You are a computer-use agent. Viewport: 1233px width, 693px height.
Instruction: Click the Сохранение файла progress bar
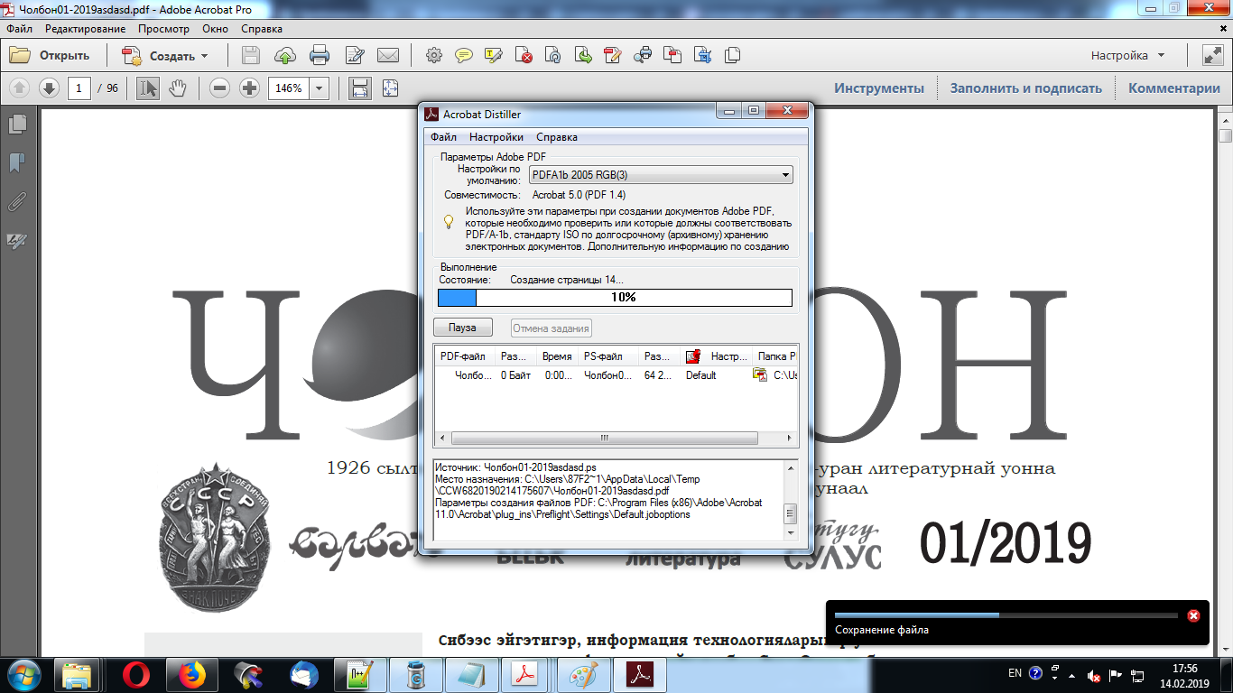pyautogui.click(x=1006, y=615)
